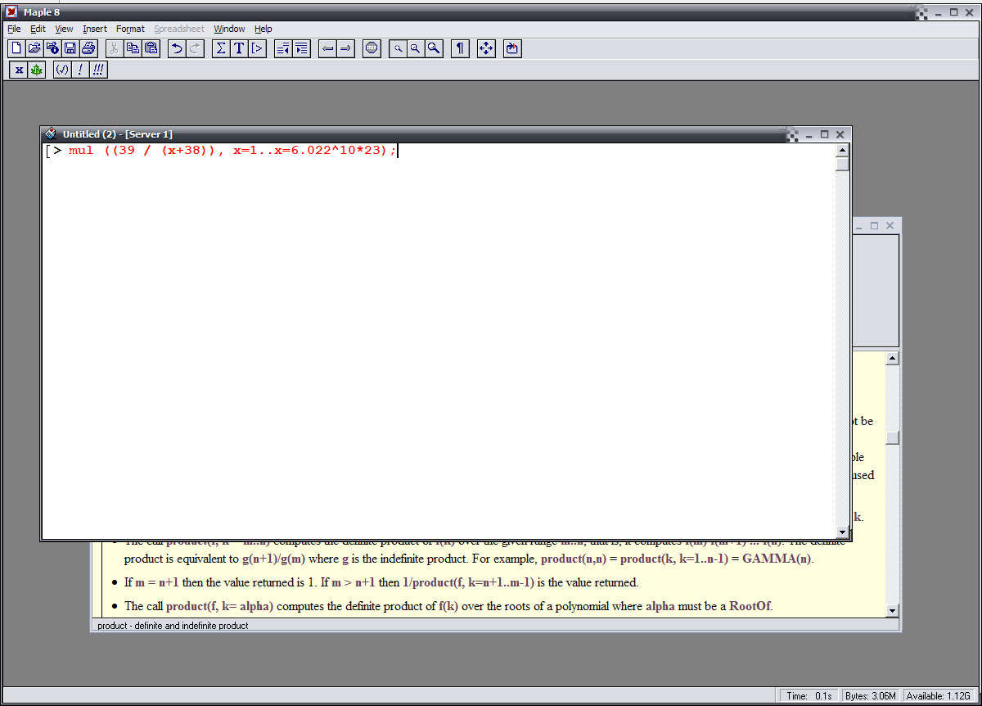
Task: Print the worksheet using the printer icon
Action: coord(88,49)
